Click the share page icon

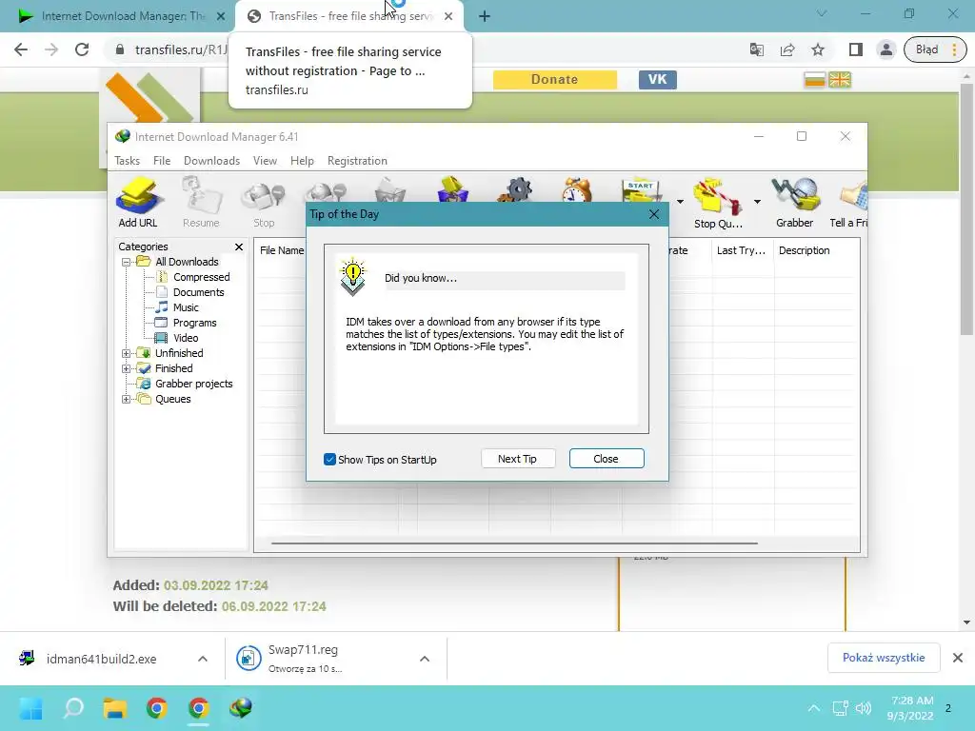pos(787,49)
